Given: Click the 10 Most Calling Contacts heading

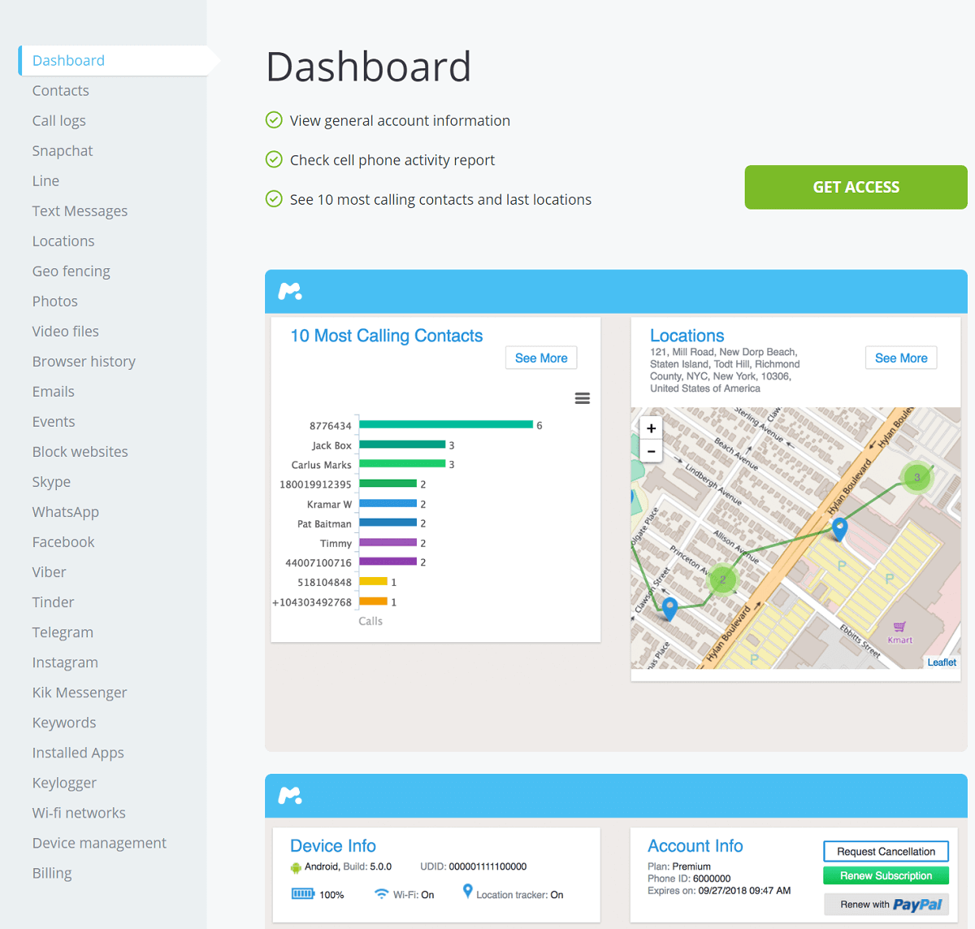Looking at the screenshot, I should click(x=387, y=336).
